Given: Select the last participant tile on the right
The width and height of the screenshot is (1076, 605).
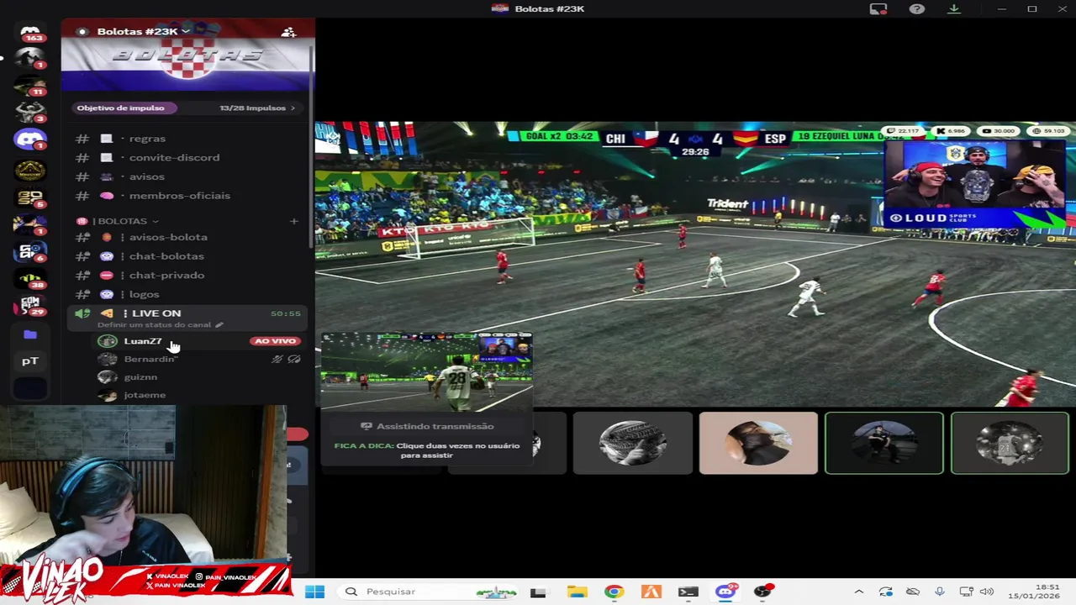Looking at the screenshot, I should 1010,443.
